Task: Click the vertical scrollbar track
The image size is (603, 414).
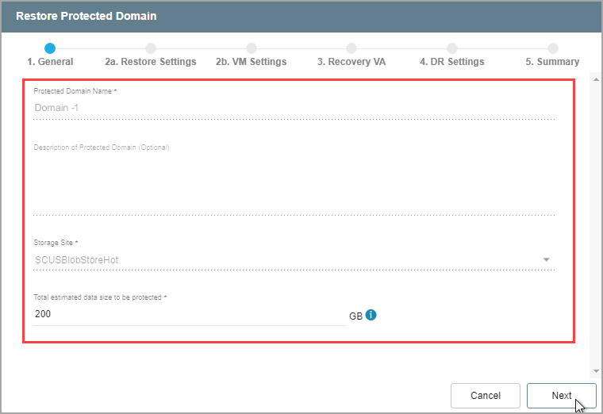Action: coord(594,222)
